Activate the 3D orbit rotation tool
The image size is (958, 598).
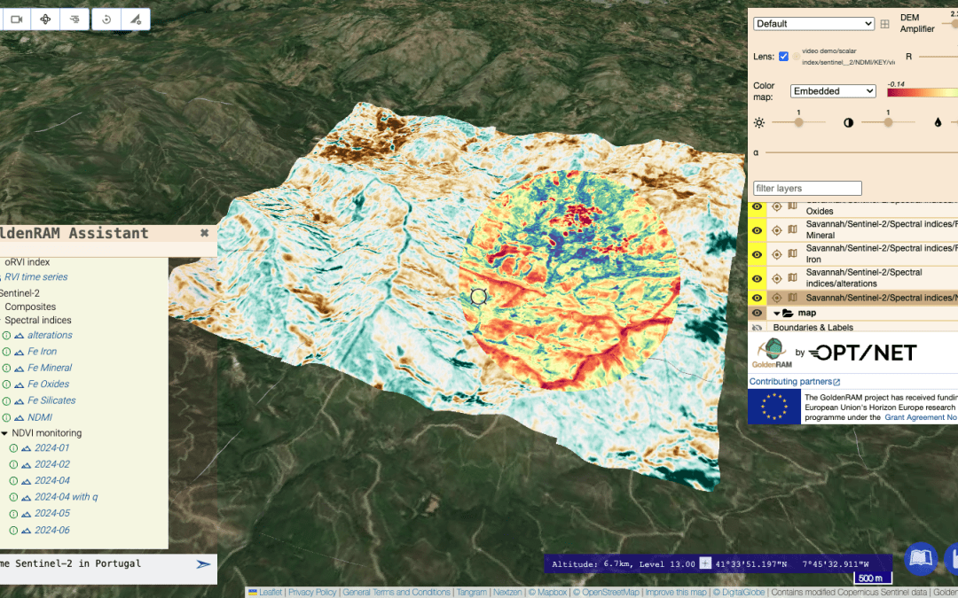point(45,19)
